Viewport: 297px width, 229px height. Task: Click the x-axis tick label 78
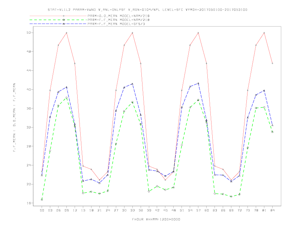pyautogui.click(x=256, y=210)
